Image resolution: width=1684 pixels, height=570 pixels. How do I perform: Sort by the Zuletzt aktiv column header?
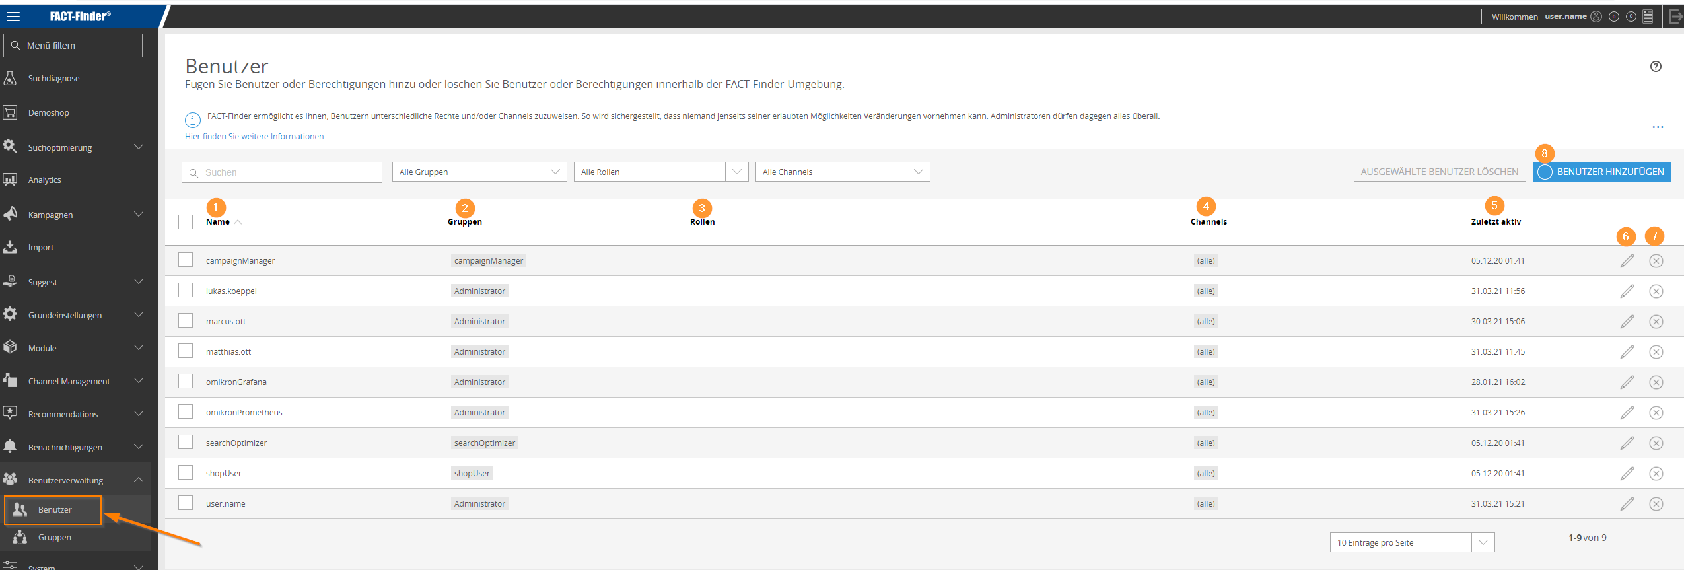point(1496,222)
